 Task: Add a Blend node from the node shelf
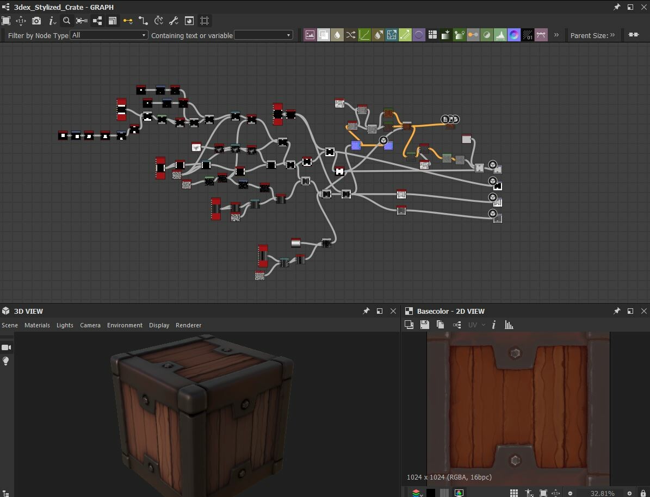pyautogui.click(x=324, y=35)
